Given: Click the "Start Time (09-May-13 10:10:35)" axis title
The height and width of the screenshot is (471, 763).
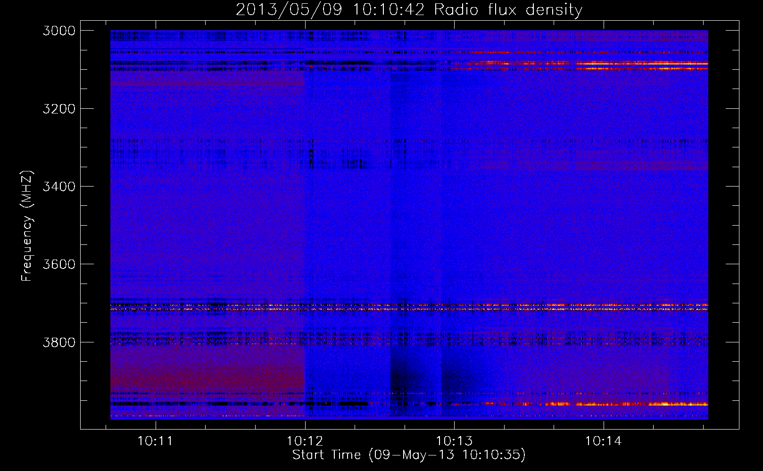Looking at the screenshot, I should tap(409, 455).
